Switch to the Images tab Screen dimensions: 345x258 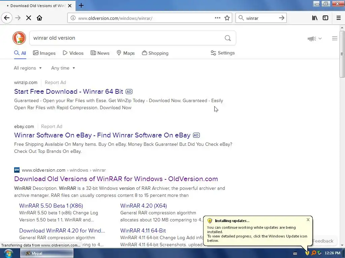click(x=44, y=53)
